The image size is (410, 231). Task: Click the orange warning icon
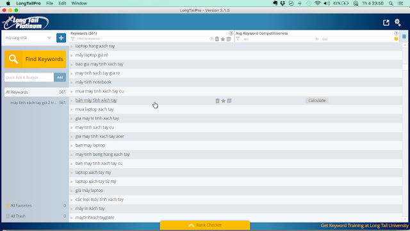(396, 38)
